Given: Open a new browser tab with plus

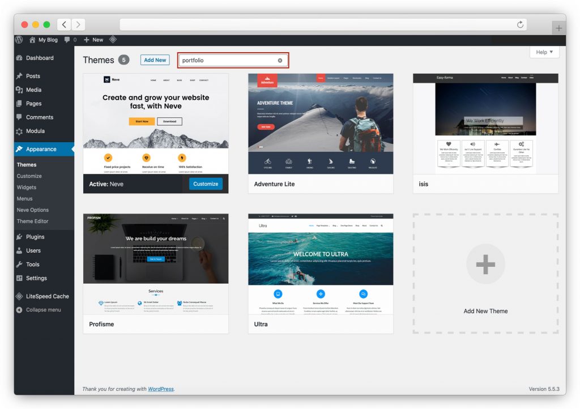Looking at the screenshot, I should click(558, 28).
